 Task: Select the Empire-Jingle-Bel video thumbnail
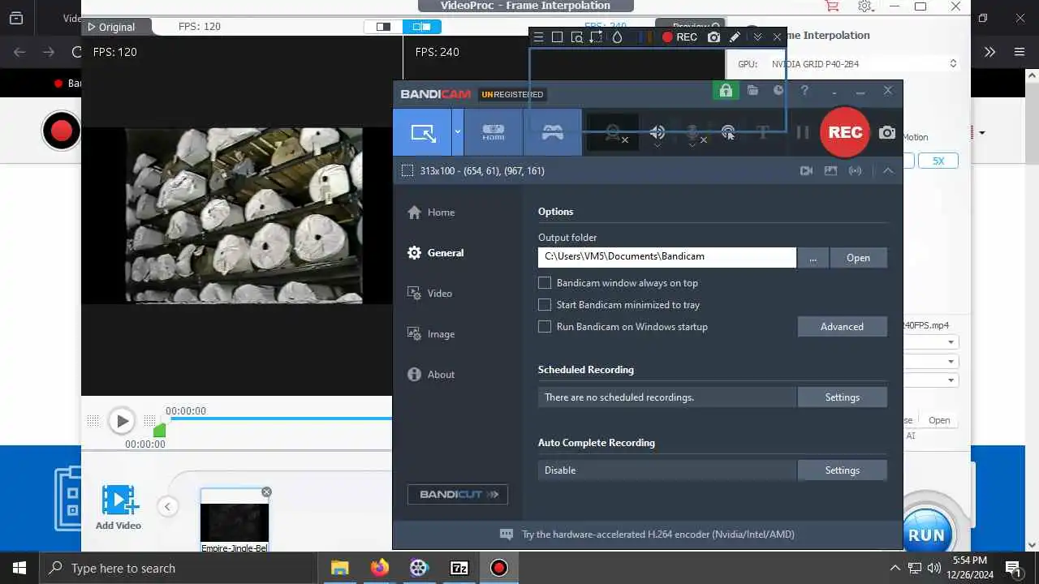(235, 521)
